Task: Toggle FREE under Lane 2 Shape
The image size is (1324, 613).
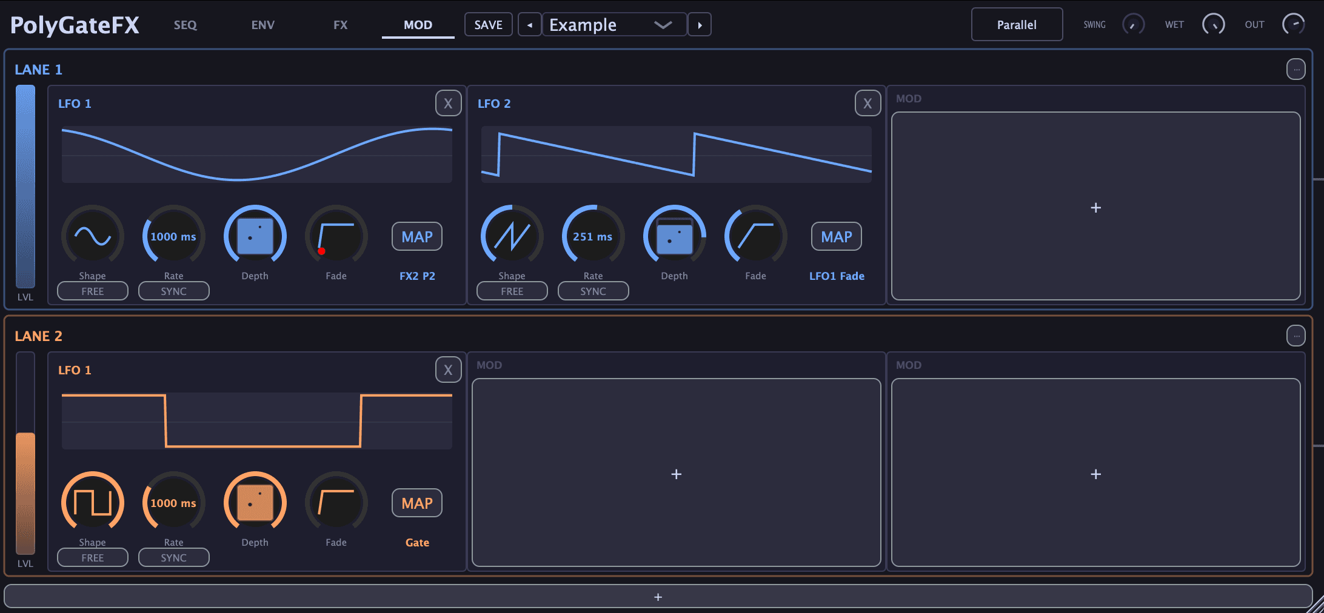Action: [93, 558]
